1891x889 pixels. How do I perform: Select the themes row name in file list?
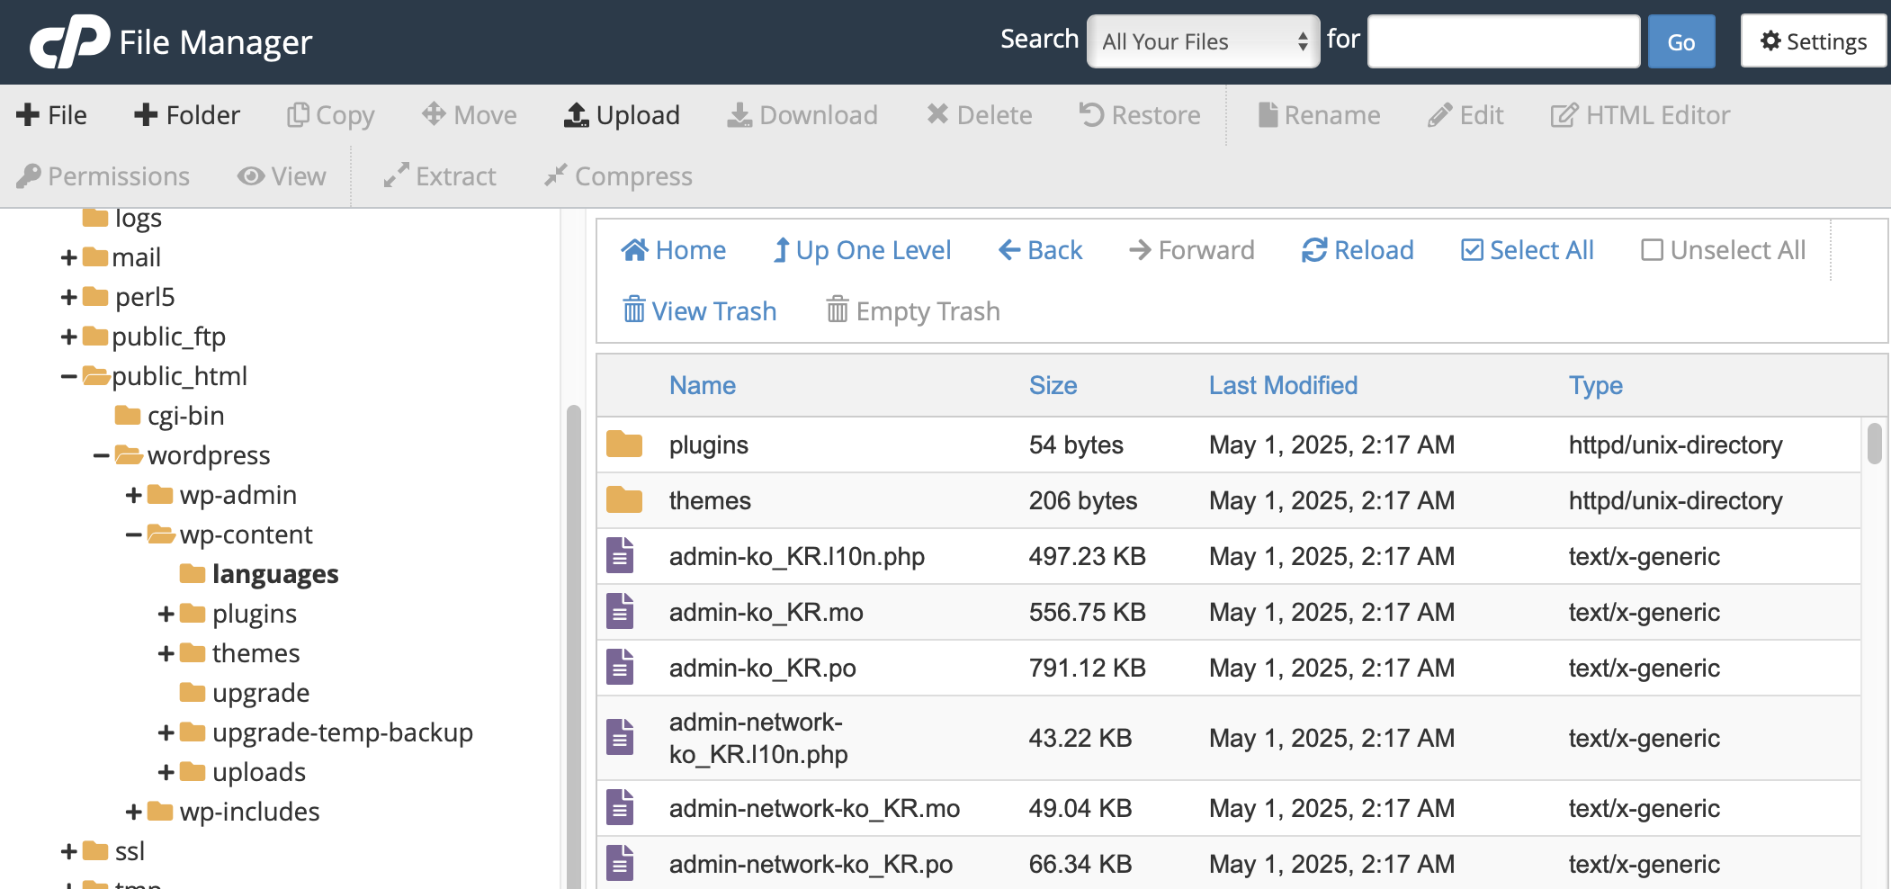tap(710, 500)
